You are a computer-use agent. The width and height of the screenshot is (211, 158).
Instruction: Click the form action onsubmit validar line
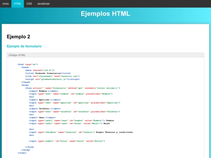pyautogui.click(x=73, y=88)
